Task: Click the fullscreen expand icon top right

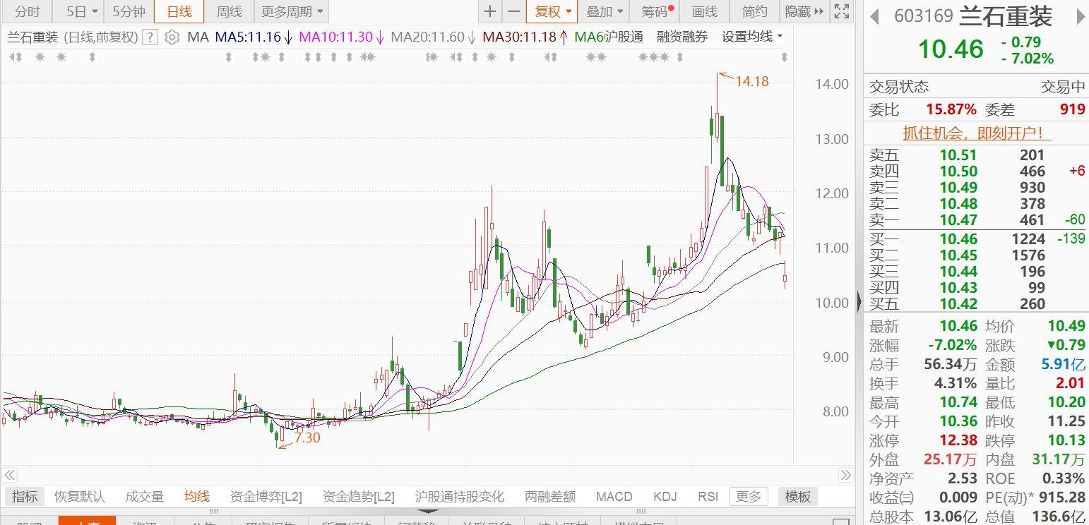Action: [841, 12]
